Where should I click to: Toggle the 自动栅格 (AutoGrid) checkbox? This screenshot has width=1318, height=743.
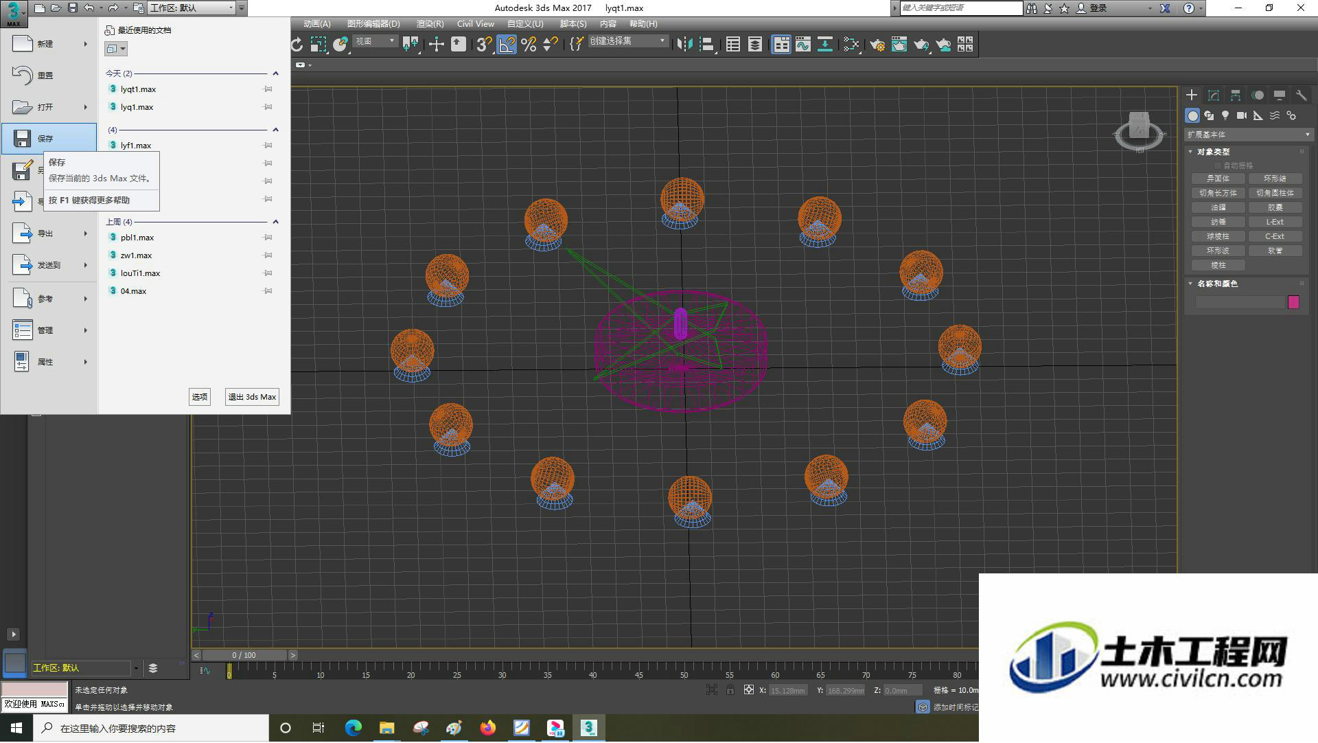click(1218, 165)
